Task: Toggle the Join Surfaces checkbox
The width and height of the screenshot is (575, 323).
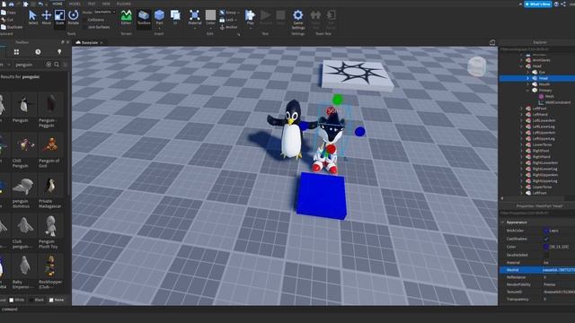Action: tap(84, 27)
